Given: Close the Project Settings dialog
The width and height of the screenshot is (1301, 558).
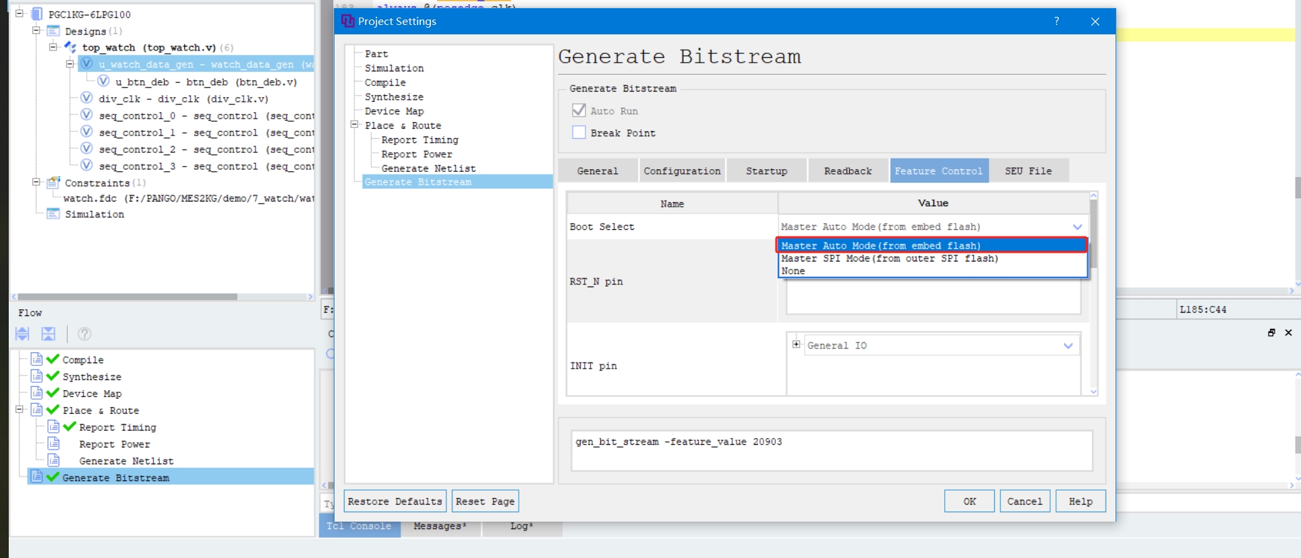Looking at the screenshot, I should pos(1095,22).
